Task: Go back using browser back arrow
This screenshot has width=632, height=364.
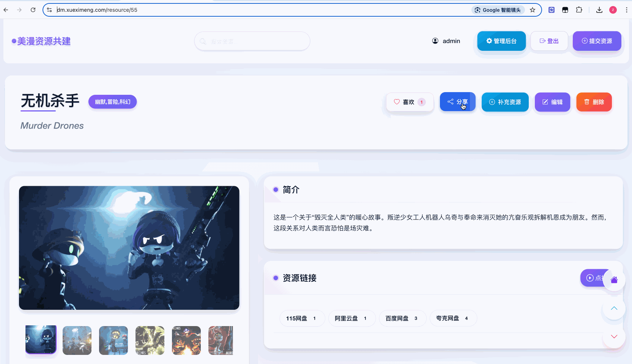Action: pyautogui.click(x=6, y=10)
